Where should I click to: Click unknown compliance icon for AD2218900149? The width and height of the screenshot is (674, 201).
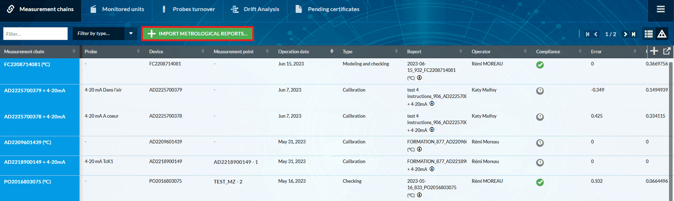pyautogui.click(x=540, y=162)
